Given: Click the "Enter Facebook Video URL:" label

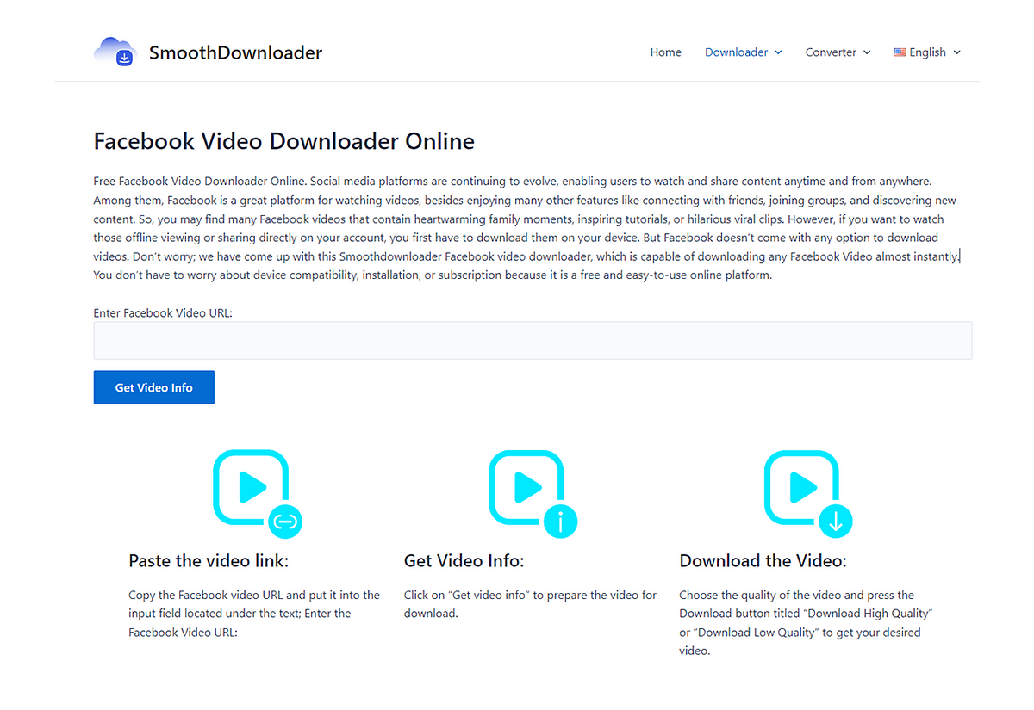Looking at the screenshot, I should (163, 313).
